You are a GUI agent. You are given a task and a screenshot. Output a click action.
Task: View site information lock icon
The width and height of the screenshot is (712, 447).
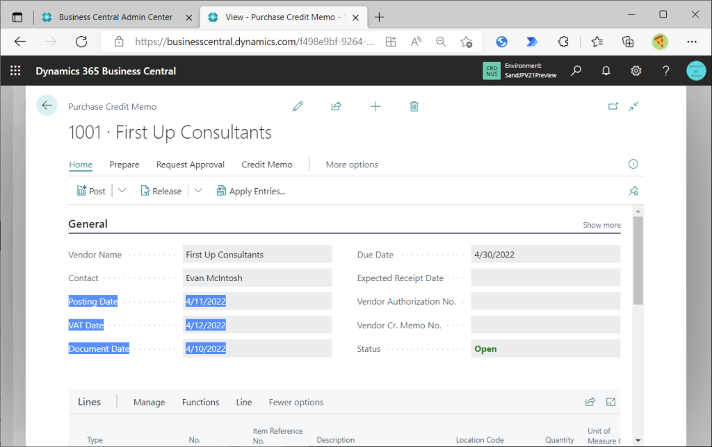pos(119,42)
